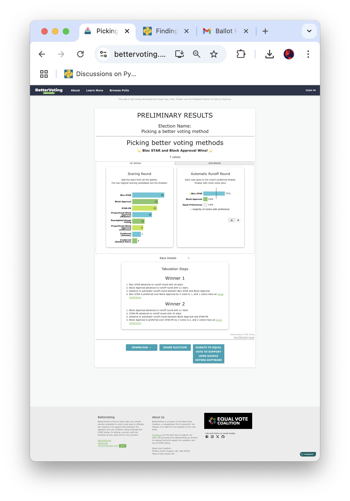The image size is (350, 501).
Task: Switch runoff chart to bar view icon
Action: tap(232, 220)
